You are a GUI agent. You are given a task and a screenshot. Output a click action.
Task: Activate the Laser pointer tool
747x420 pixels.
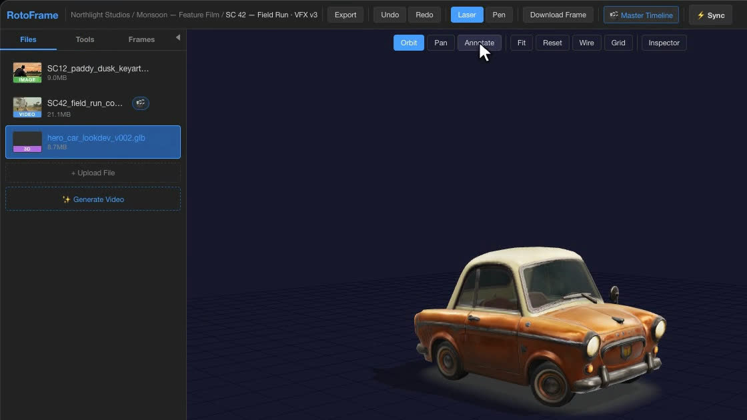pyautogui.click(x=467, y=15)
